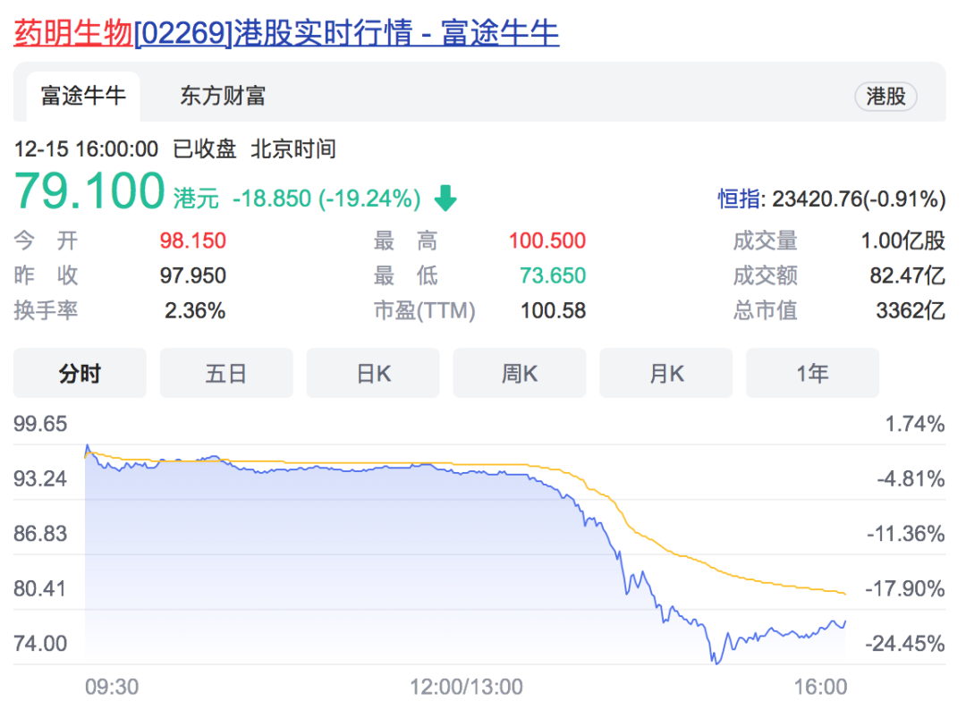Show the 月K candlestick chart
The width and height of the screenshot is (966, 701).
[666, 373]
